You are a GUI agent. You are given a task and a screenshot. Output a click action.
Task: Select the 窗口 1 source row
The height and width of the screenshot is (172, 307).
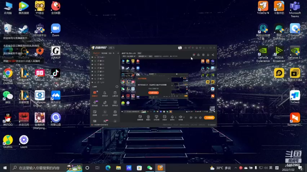click(105, 79)
